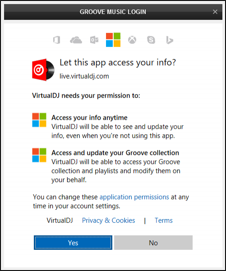Viewport: 226px width, 271px height.
Task: Click the Microsoft logo beside Groove collection permission
Action: pyautogui.click(x=39, y=155)
